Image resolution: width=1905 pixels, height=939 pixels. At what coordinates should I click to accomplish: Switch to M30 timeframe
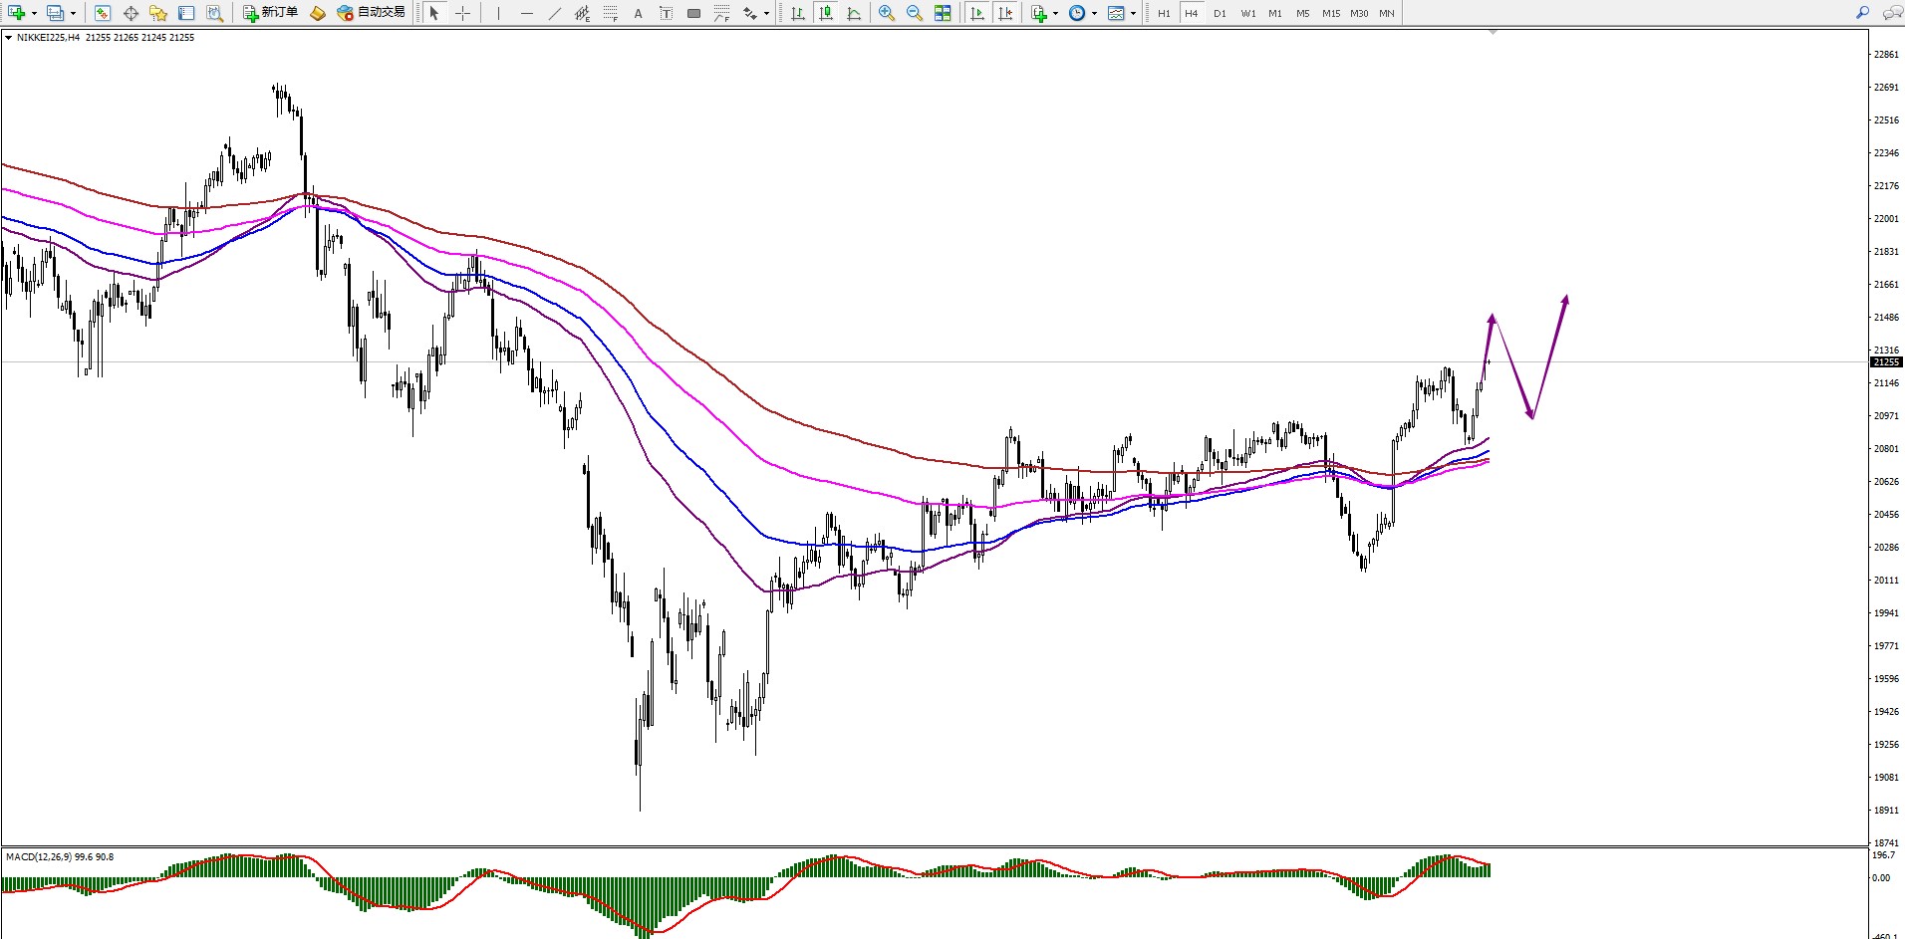click(x=1359, y=13)
